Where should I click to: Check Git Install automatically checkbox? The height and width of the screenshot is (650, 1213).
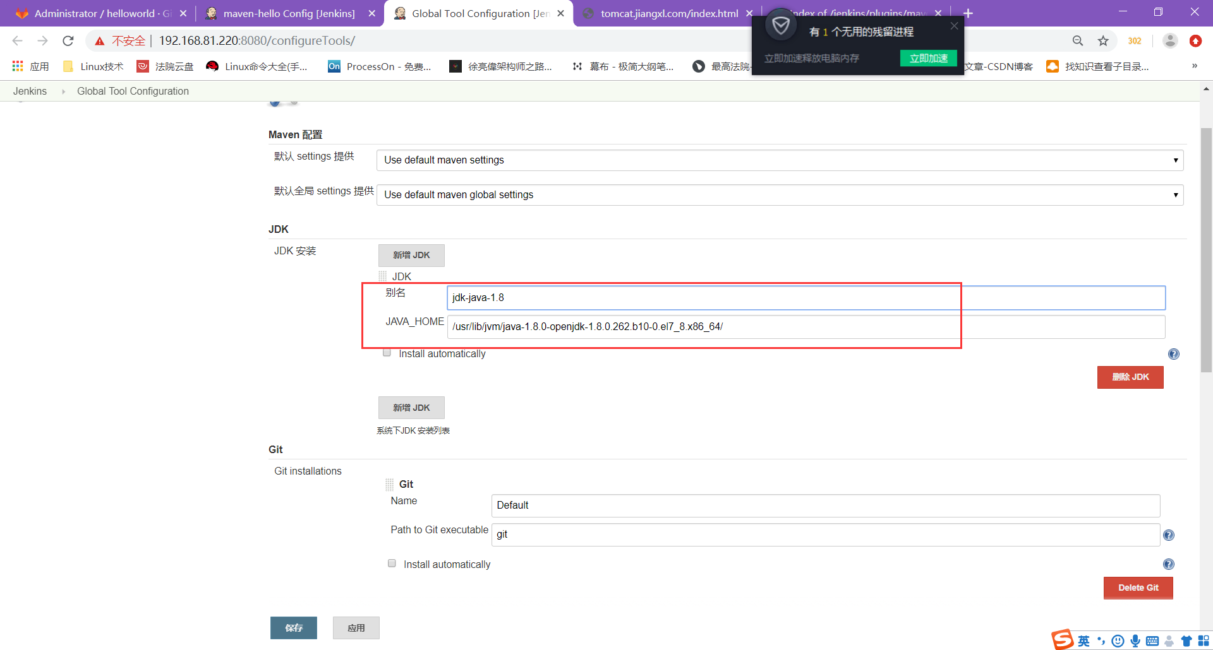(x=392, y=563)
